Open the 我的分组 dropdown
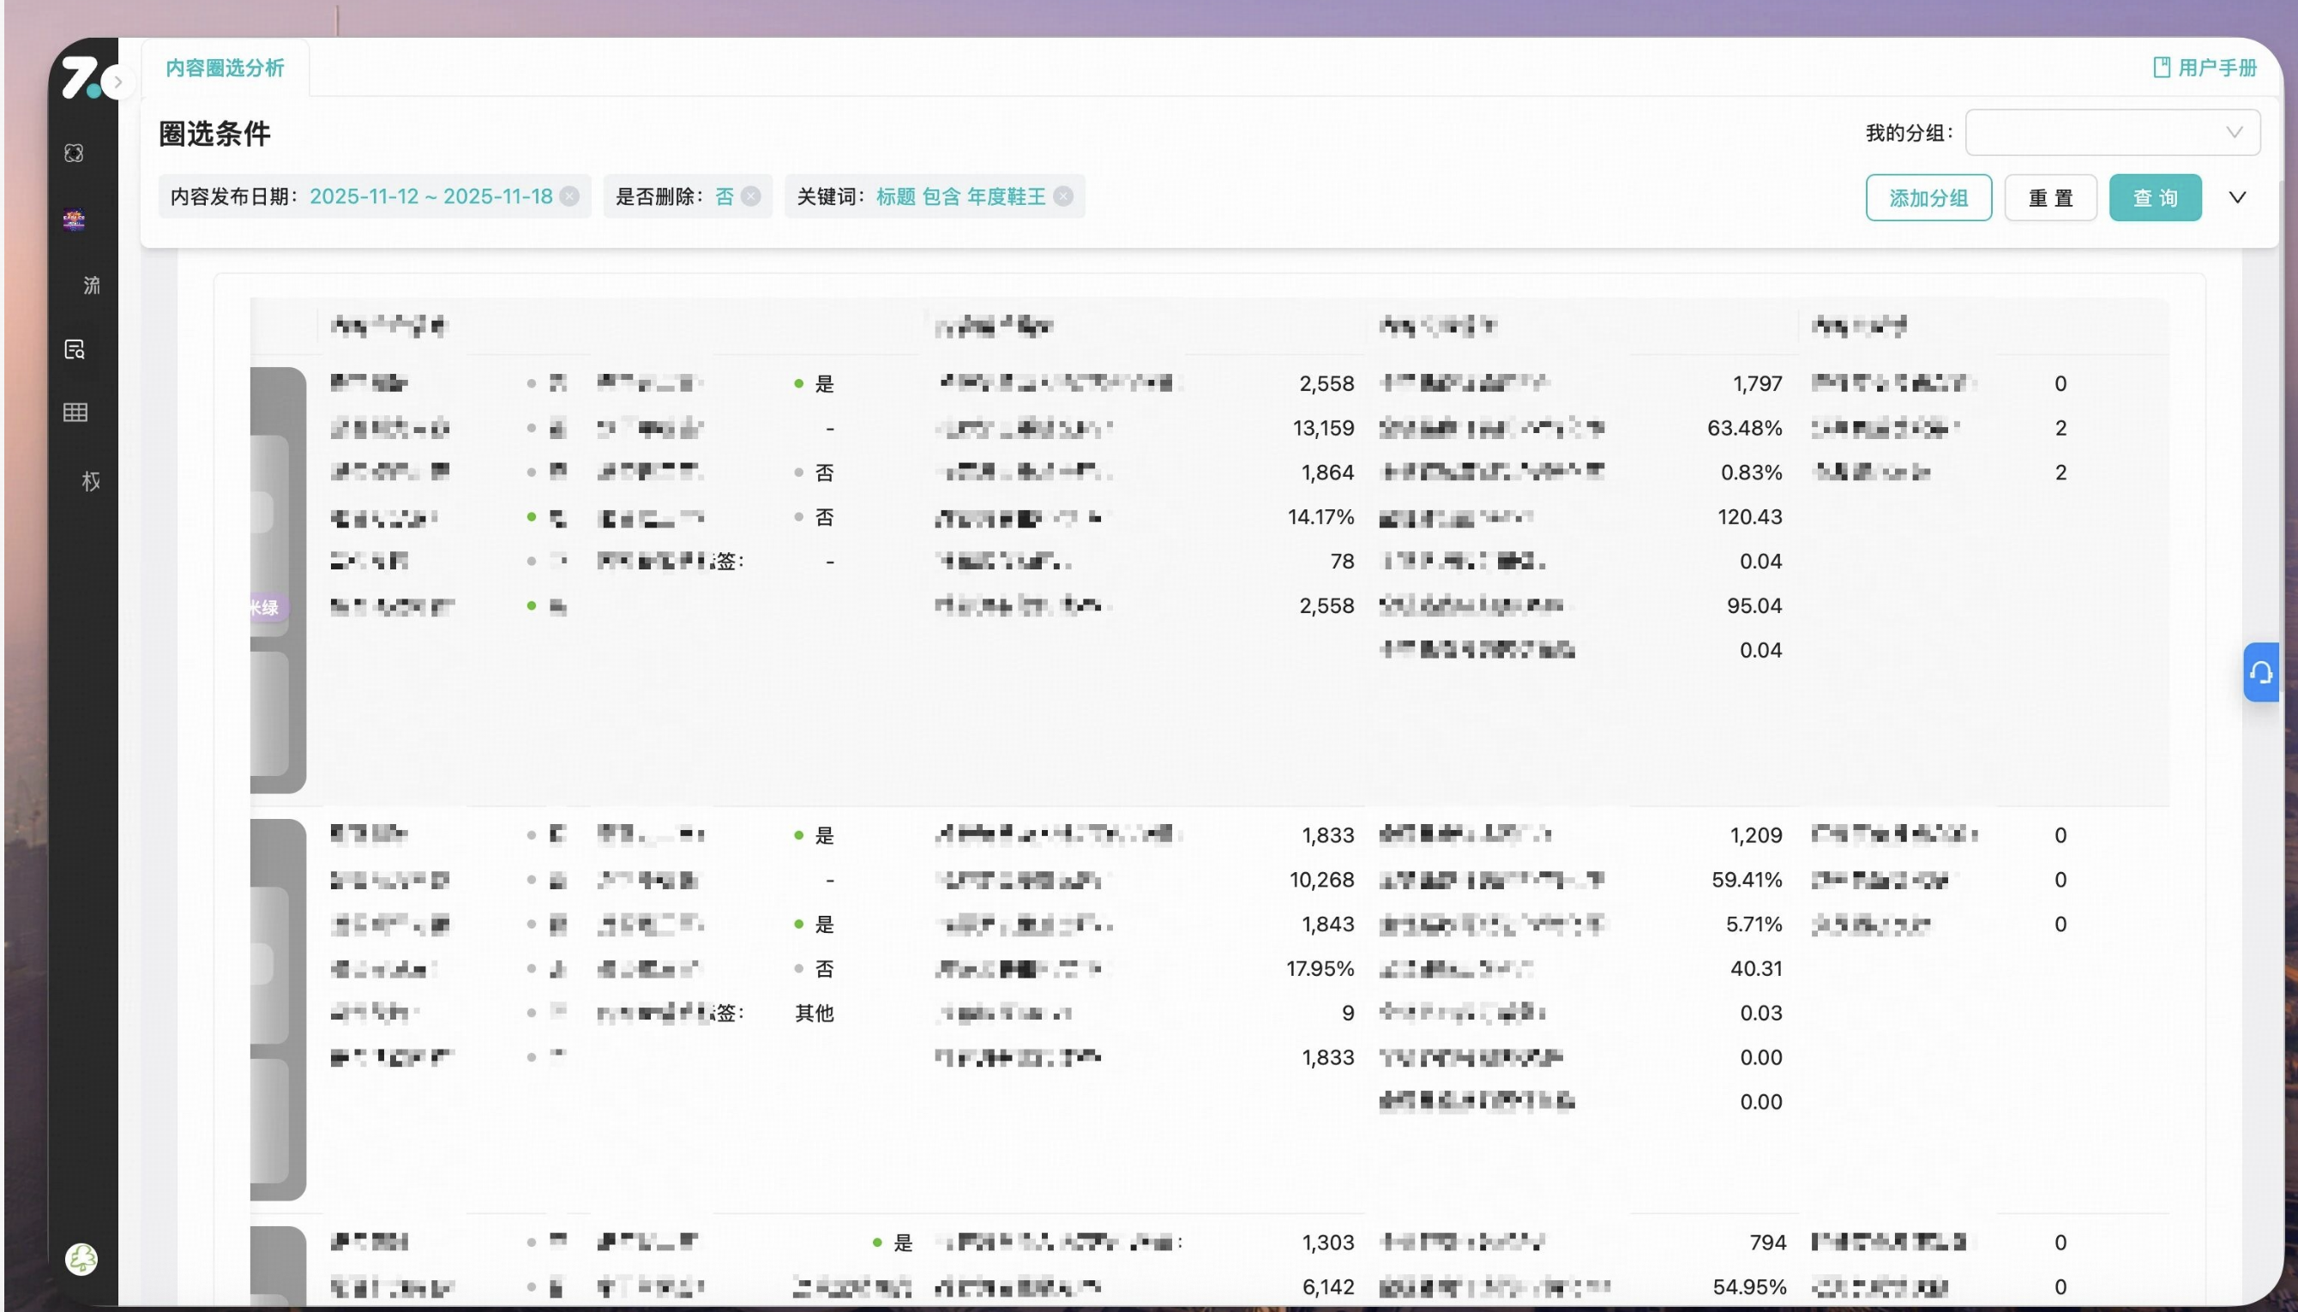This screenshot has height=1312, width=2298. tap(2112, 132)
